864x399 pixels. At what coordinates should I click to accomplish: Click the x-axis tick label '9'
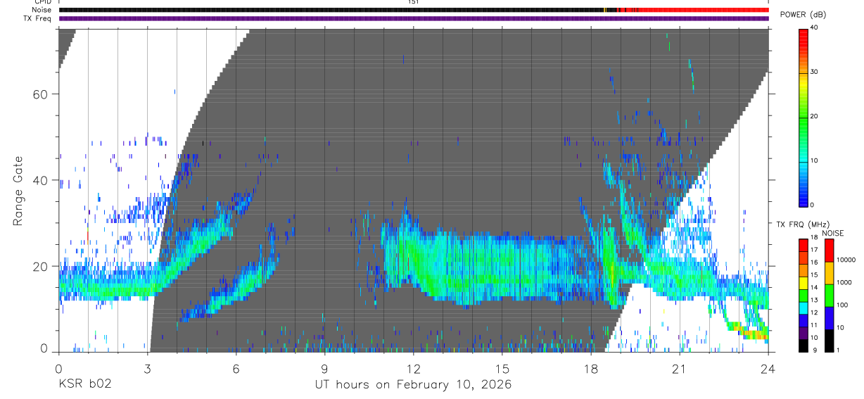324,369
